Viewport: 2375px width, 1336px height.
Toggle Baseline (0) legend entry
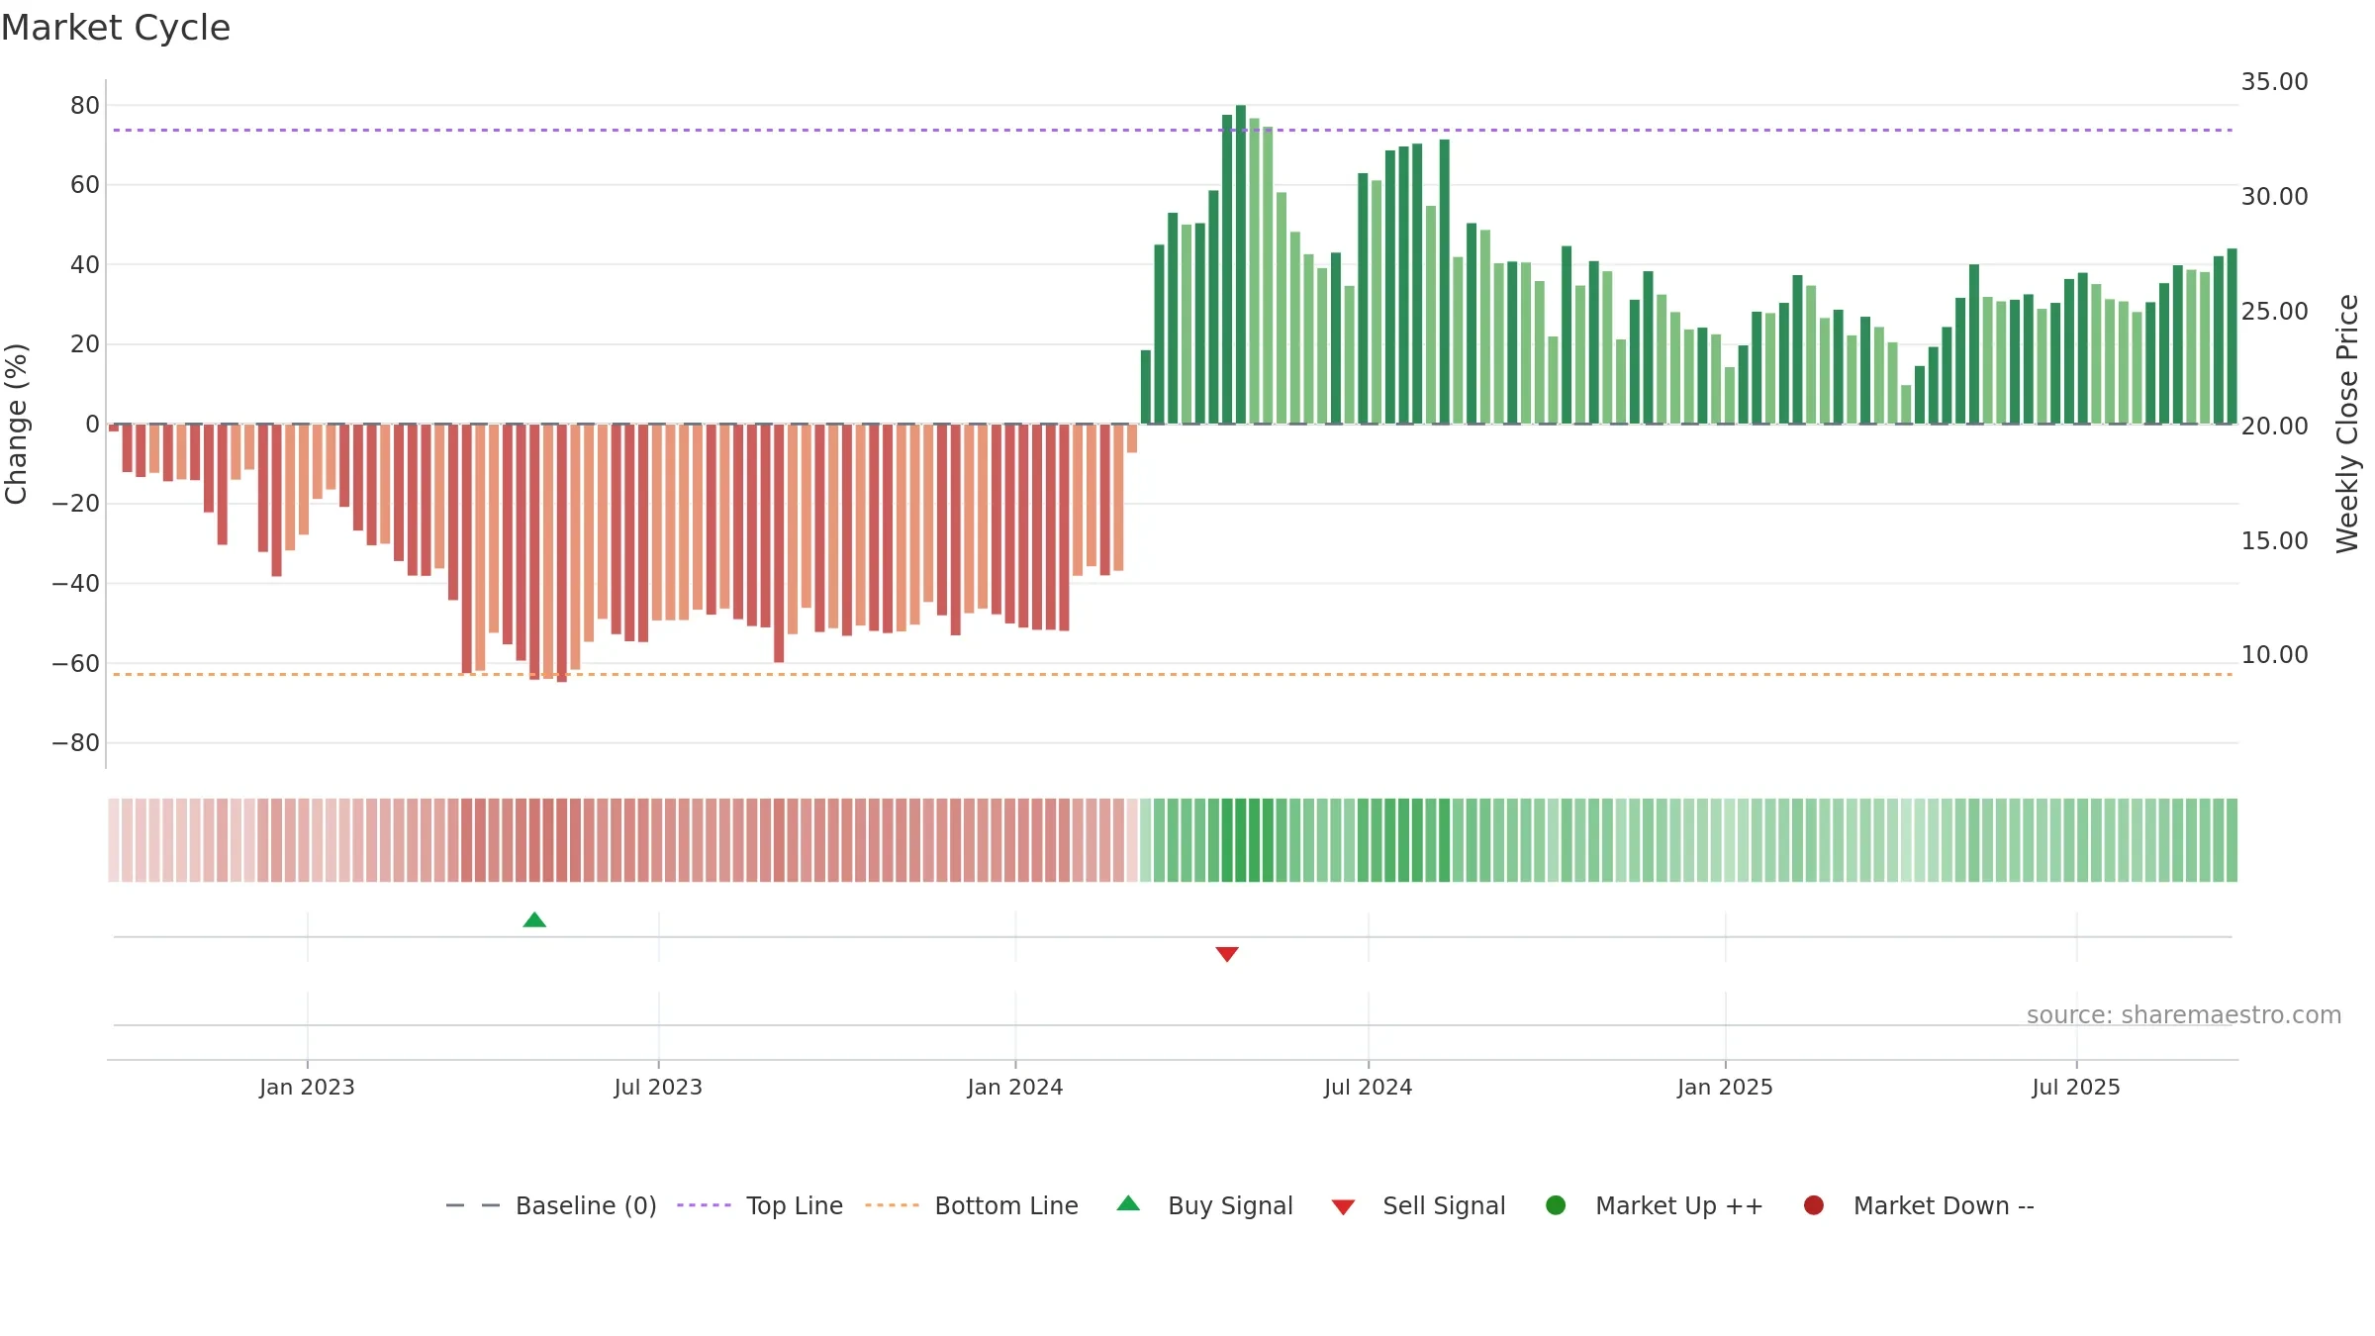pos(551,1205)
